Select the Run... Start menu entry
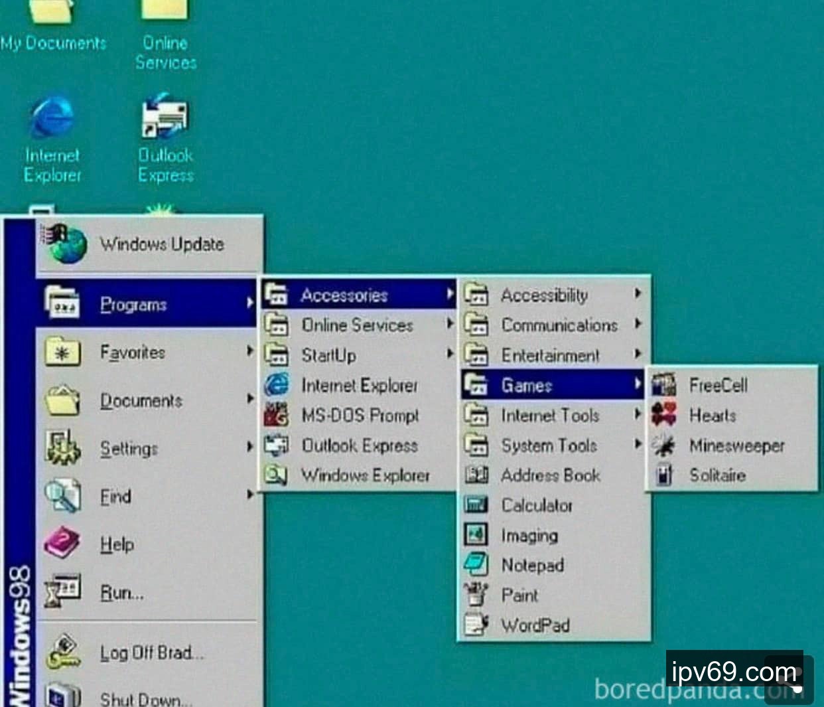Image resolution: width=824 pixels, height=707 pixels. pos(121,592)
